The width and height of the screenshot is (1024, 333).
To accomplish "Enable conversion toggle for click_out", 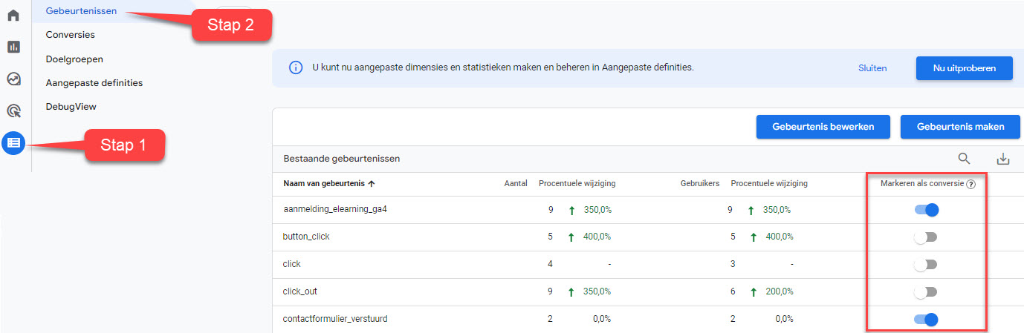I will (x=926, y=292).
